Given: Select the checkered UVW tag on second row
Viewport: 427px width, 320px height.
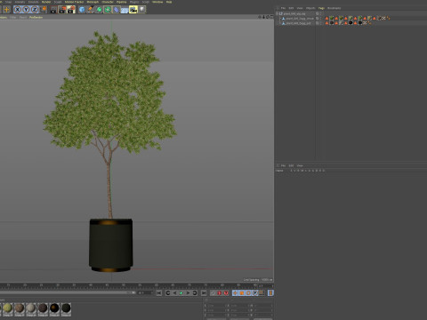Looking at the screenshot, I should [383, 19].
